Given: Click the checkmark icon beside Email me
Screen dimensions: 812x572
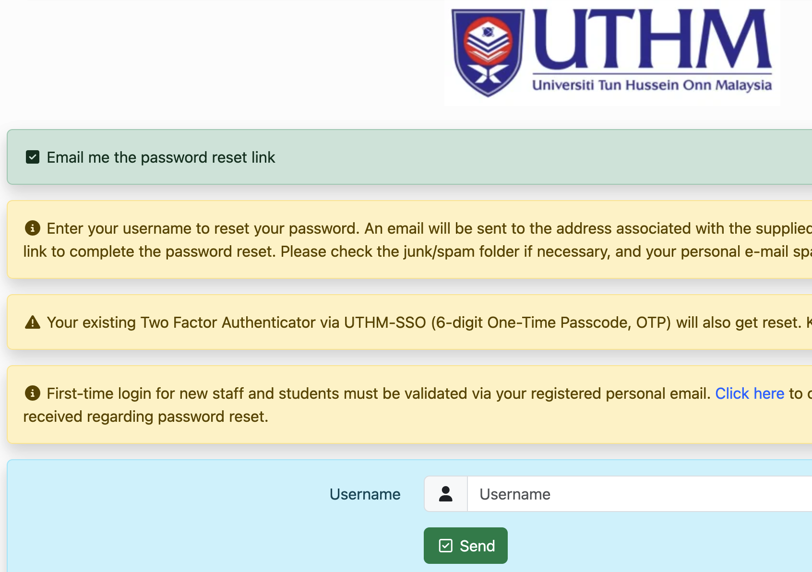Looking at the screenshot, I should [33, 157].
